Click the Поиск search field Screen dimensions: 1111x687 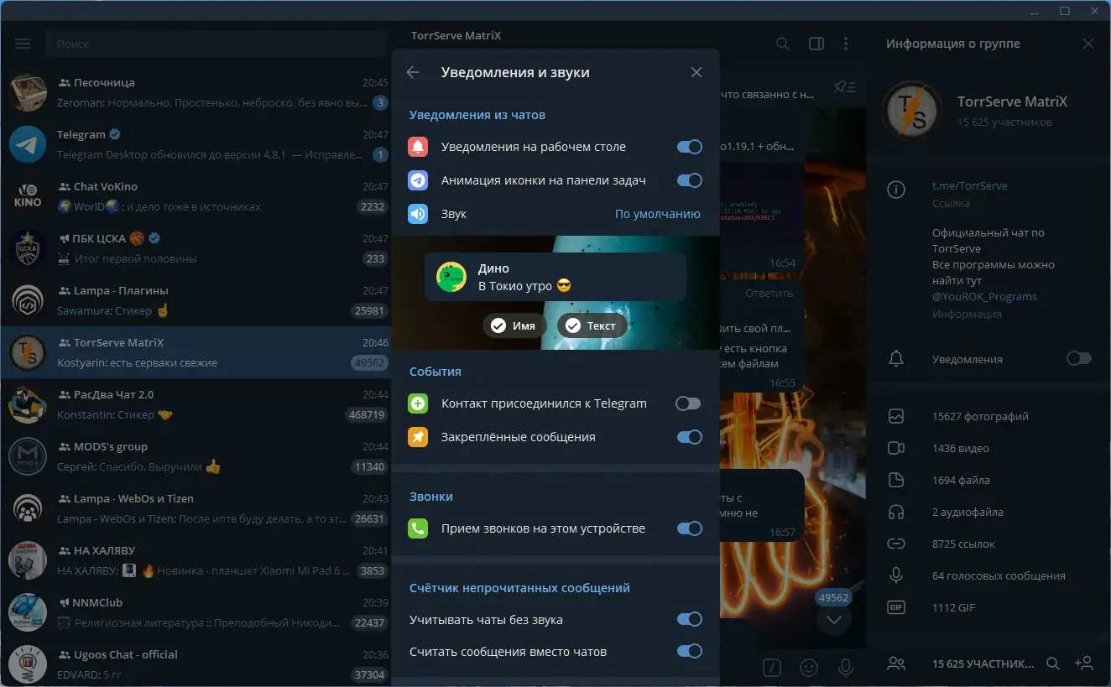click(x=216, y=44)
